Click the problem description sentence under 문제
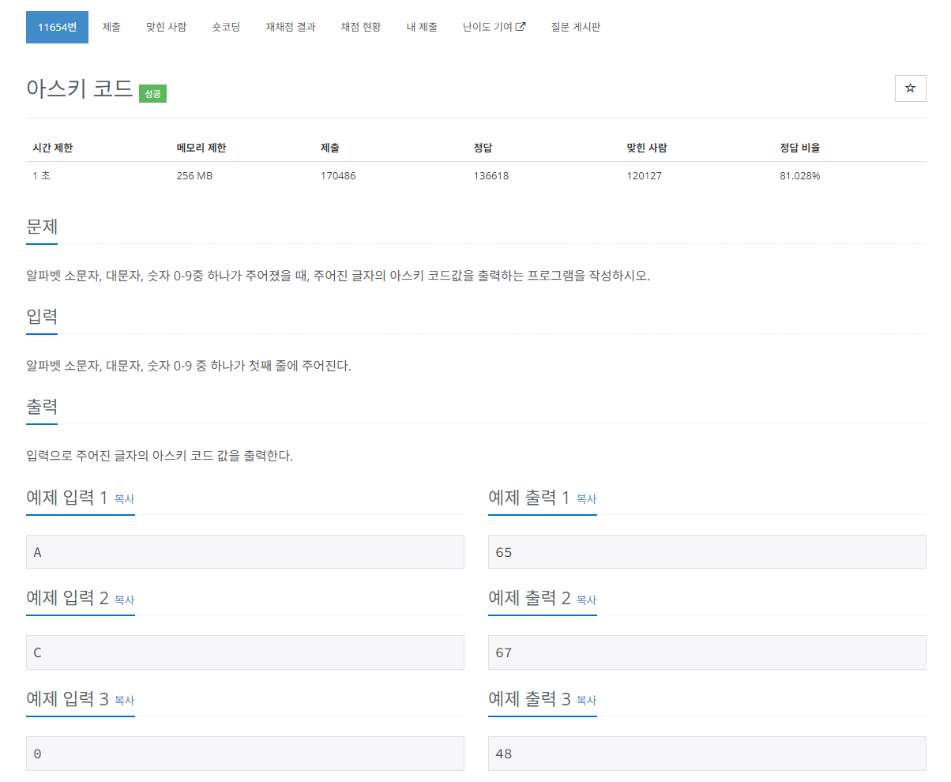The image size is (951, 782). [338, 276]
